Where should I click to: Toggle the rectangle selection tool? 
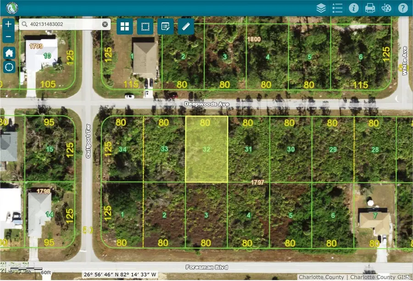click(145, 27)
